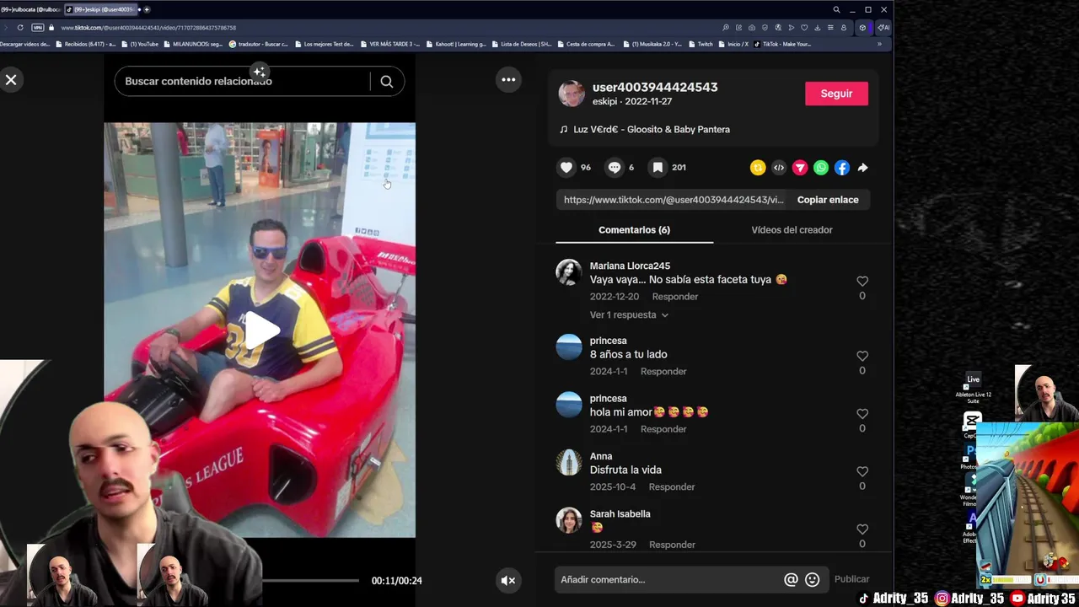Reply to Anna's comment

click(672, 486)
